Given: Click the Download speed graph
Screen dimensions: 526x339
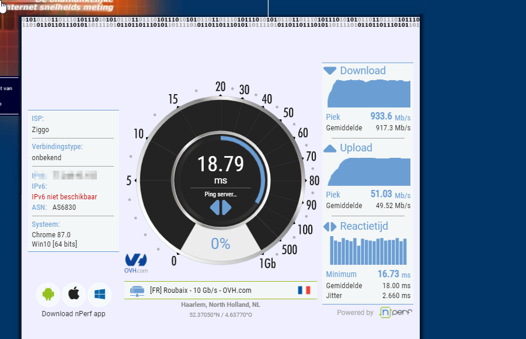Looking at the screenshot, I should tap(370, 94).
